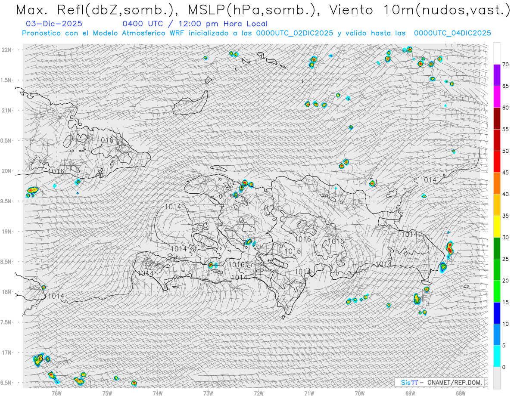
Task: Click the purple 65-70 dBZ color swatch
Action: point(497,75)
